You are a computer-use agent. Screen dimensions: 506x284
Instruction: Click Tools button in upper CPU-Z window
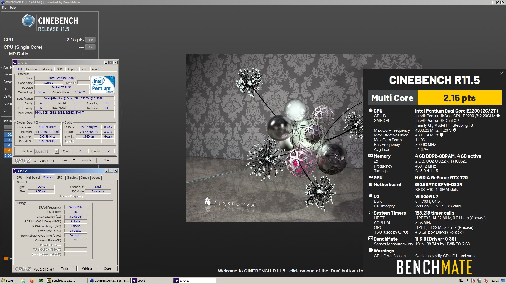pyautogui.click(x=64, y=160)
